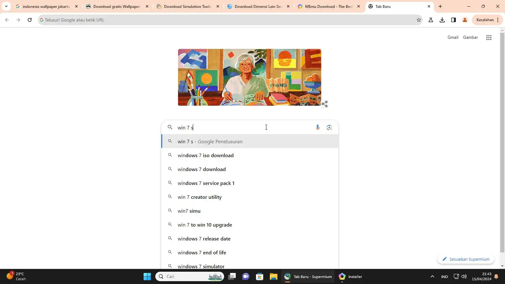Open the clock showing 21:43 15/04/2024

pos(482,276)
